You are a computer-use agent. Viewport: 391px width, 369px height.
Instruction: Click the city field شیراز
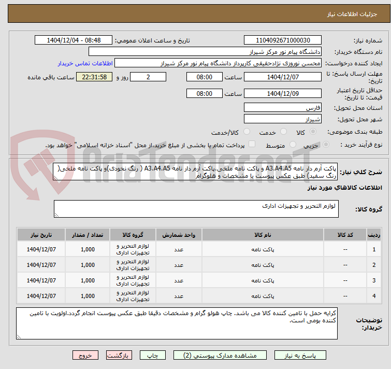[283, 119]
